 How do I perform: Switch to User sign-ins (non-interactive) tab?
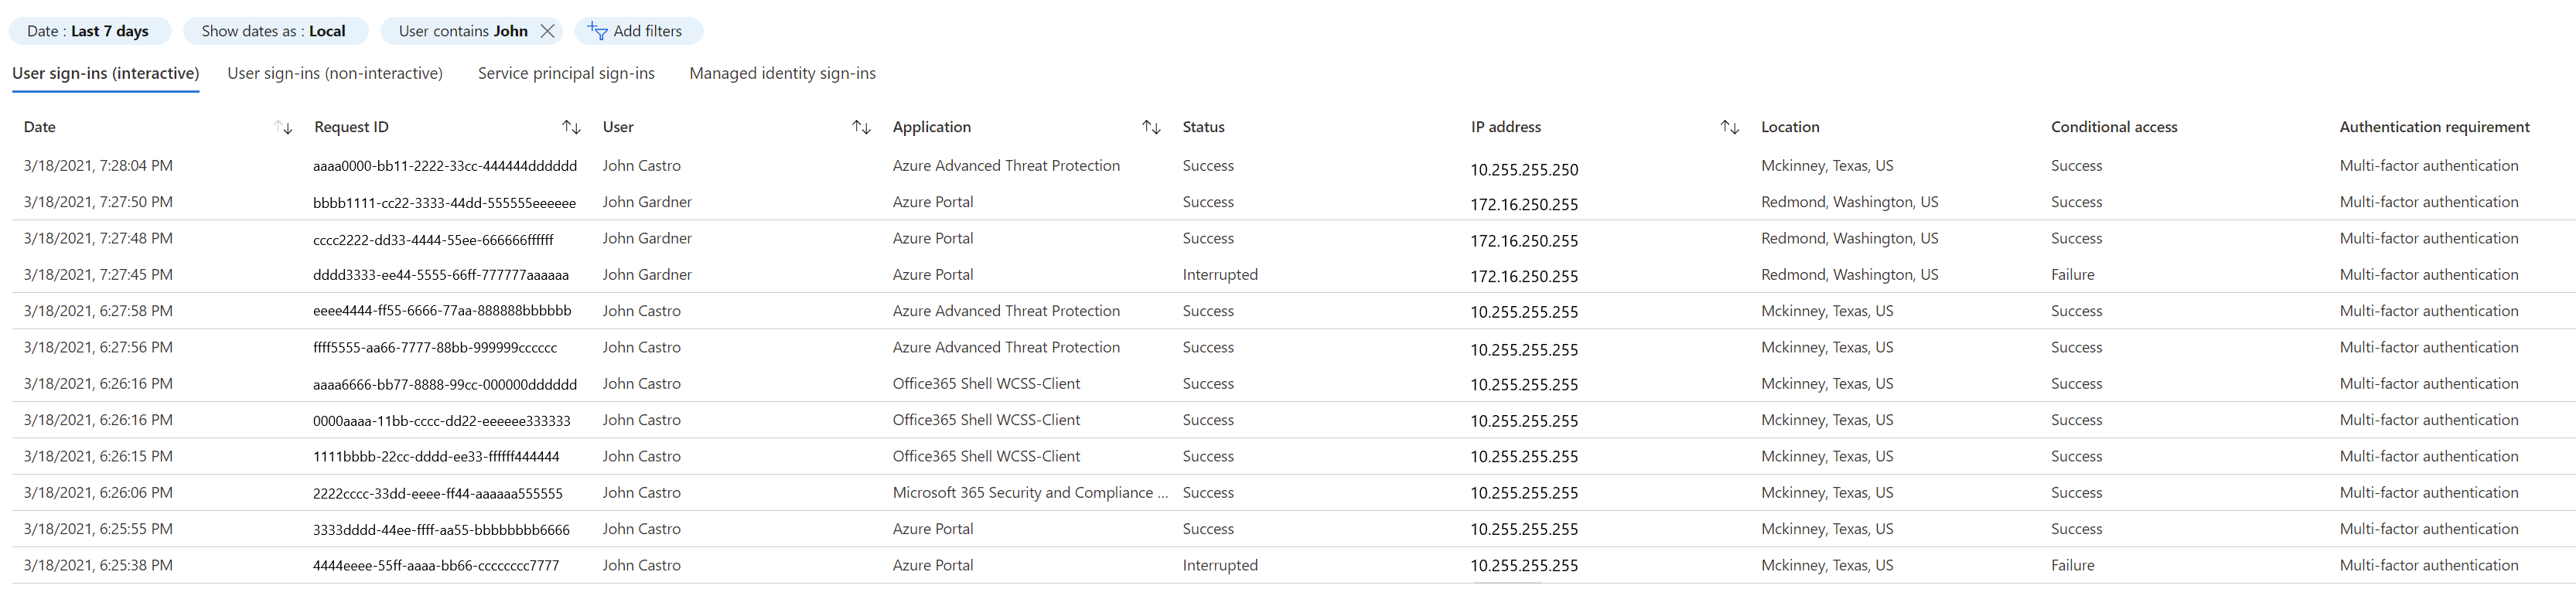point(335,73)
